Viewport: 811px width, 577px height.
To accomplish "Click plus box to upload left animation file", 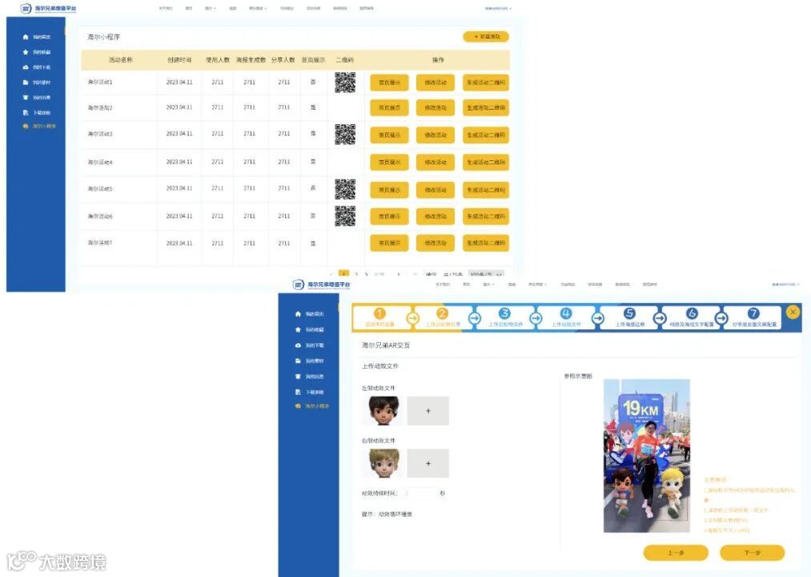I will pyautogui.click(x=428, y=411).
